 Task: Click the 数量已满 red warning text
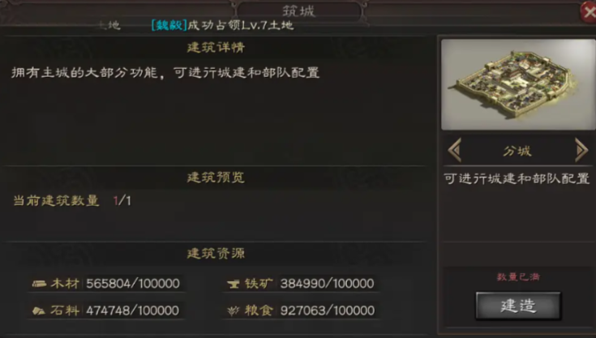(518, 277)
